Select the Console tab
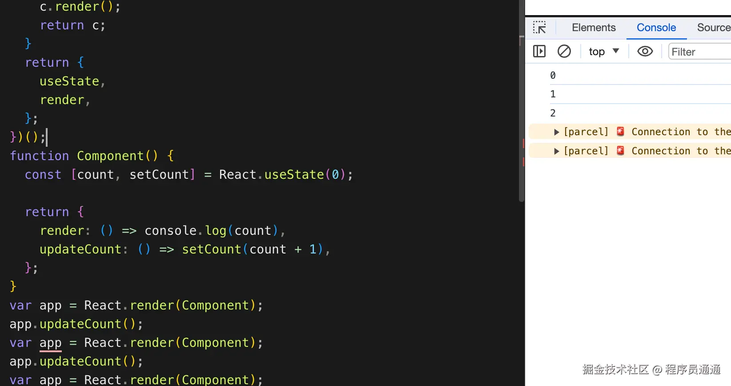 pos(656,28)
